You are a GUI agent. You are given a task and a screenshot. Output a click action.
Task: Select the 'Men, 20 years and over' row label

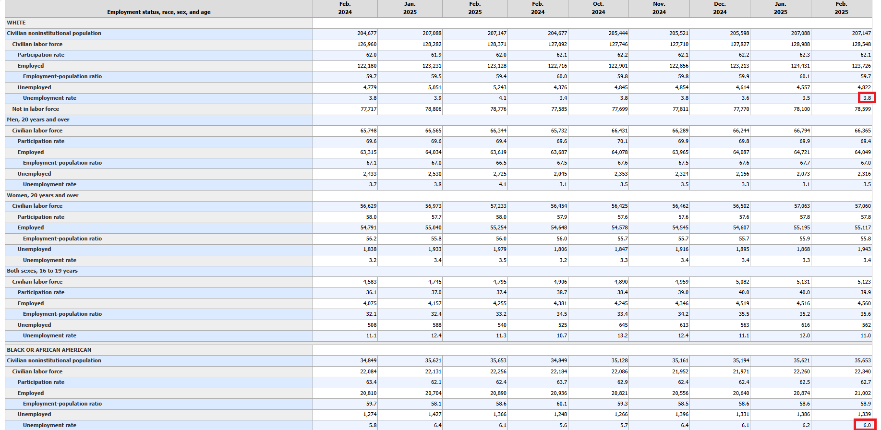pyautogui.click(x=38, y=119)
